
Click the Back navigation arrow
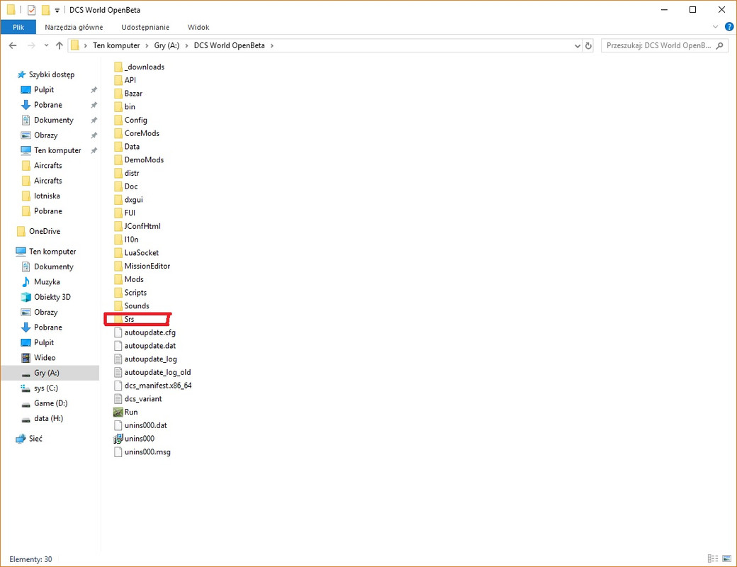pos(13,45)
